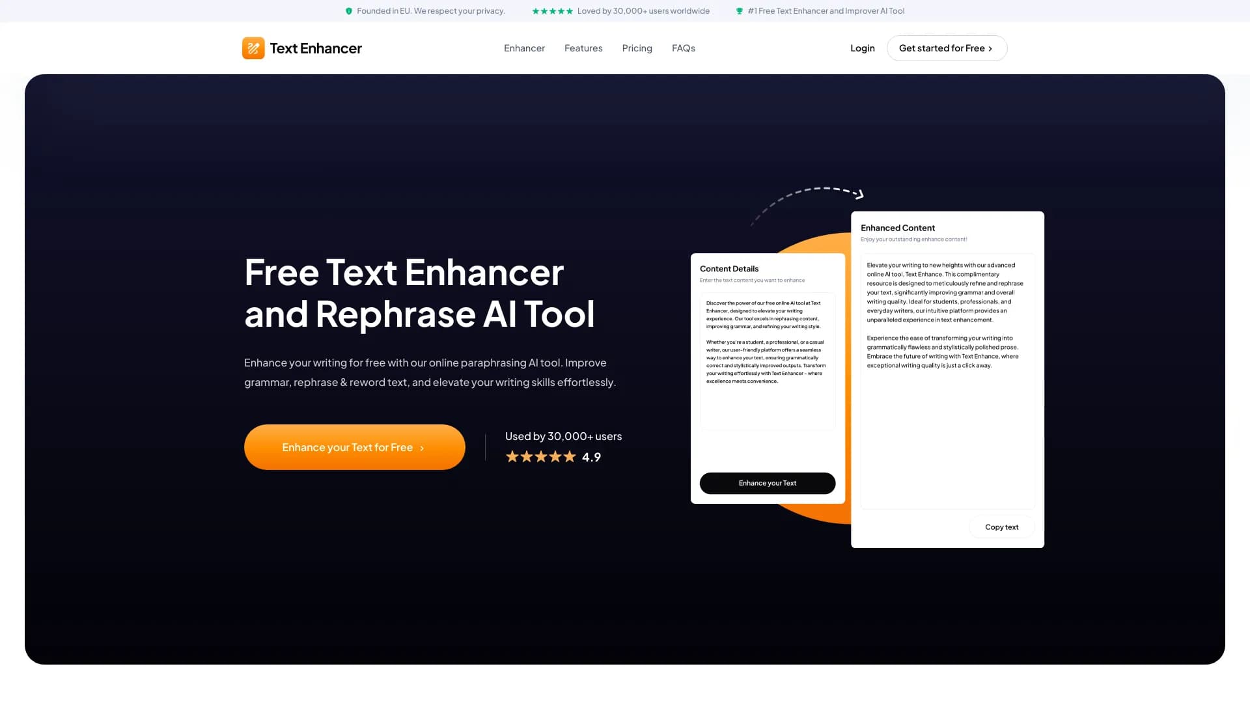
Task: Click the Text Enhancer pen logo icon
Action: pos(253,48)
